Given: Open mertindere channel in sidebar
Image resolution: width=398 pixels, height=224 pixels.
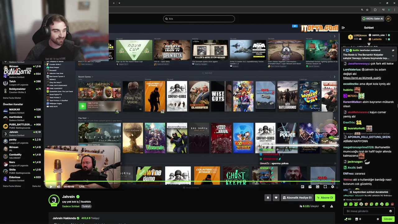Looking at the screenshot, I should (22, 119).
